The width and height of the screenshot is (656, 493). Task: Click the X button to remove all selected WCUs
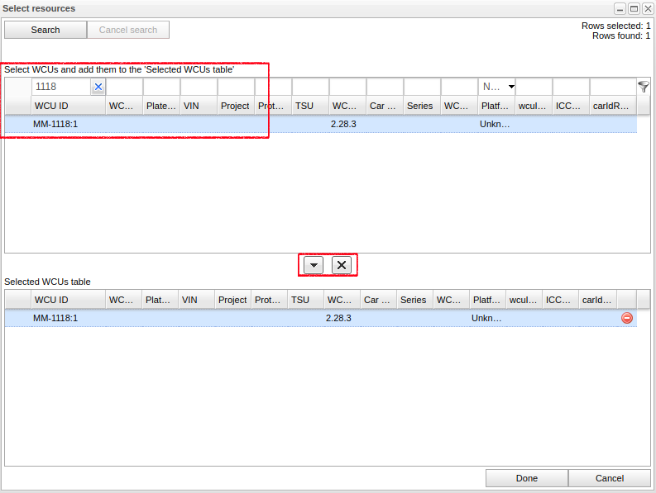342,265
